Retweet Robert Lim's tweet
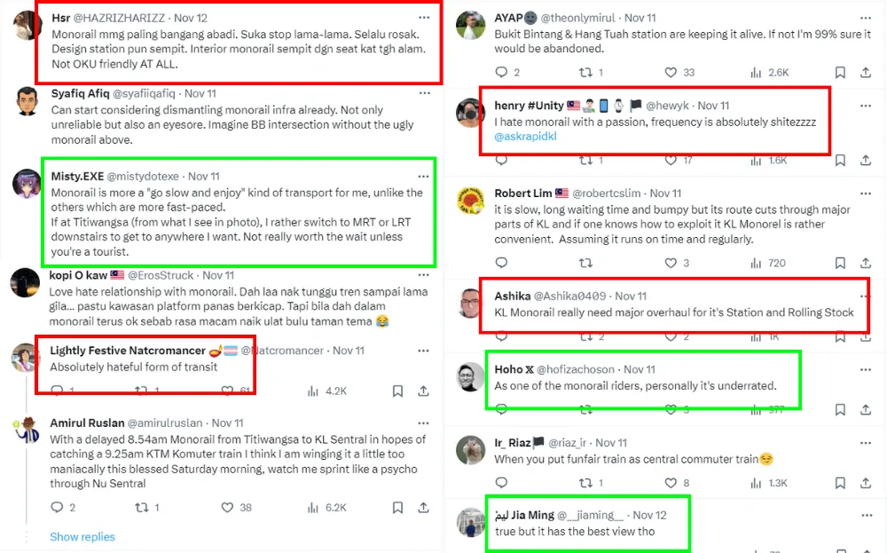The image size is (887, 553). pyautogui.click(x=585, y=263)
